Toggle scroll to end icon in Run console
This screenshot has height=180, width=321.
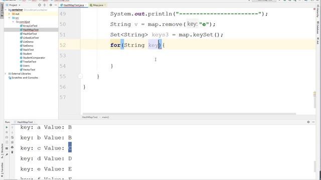click(12, 142)
